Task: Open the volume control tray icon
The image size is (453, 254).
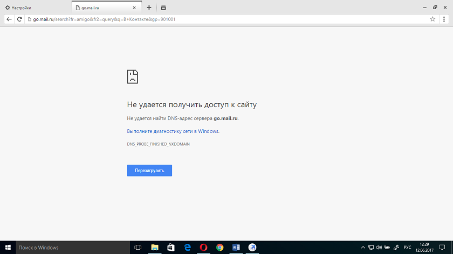Action: coord(379,248)
